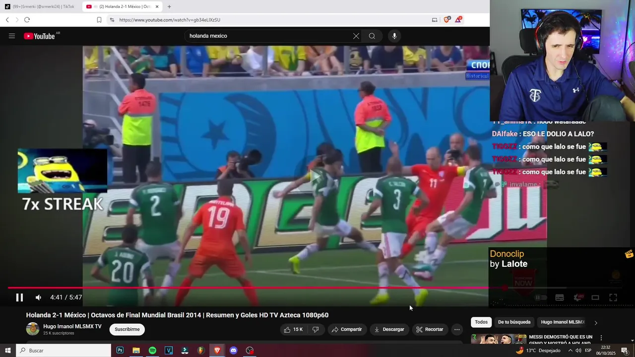Image resolution: width=635 pixels, height=357 pixels.
Task: Open Brave Shields lion icon
Action: 446,20
